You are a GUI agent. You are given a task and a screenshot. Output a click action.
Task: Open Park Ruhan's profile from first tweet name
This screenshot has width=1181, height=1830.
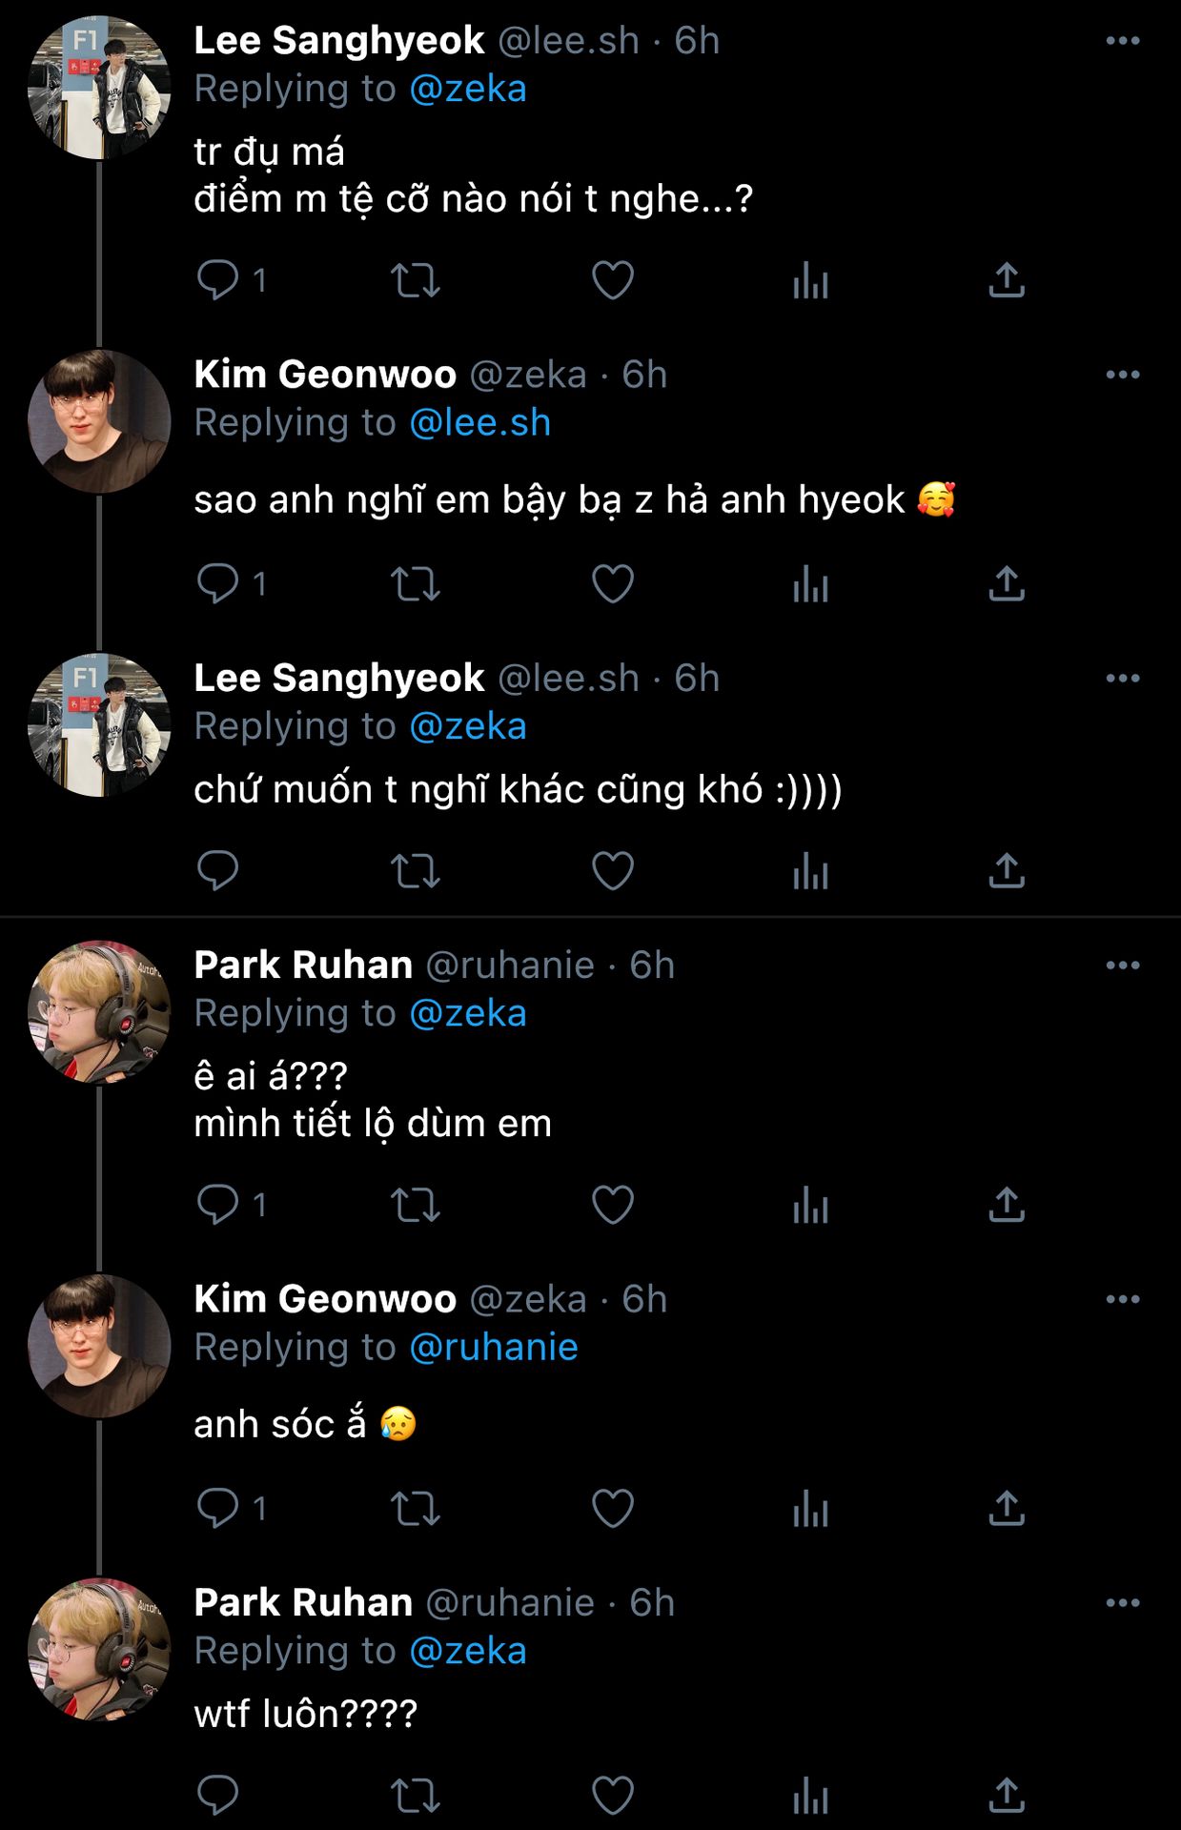click(303, 966)
